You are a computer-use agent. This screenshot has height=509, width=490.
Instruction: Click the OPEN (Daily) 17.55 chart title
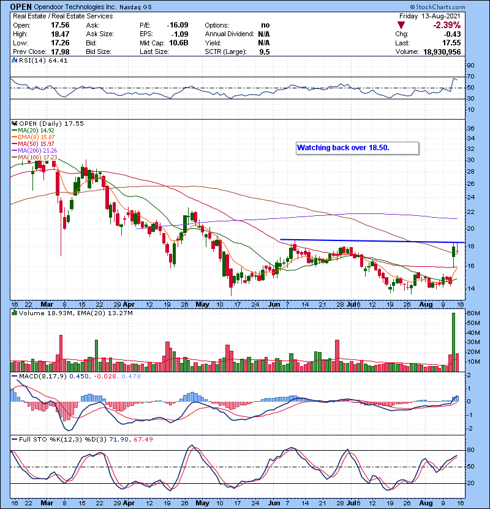coord(51,124)
